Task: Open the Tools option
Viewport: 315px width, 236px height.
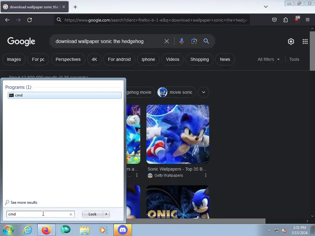Action: click(x=294, y=59)
